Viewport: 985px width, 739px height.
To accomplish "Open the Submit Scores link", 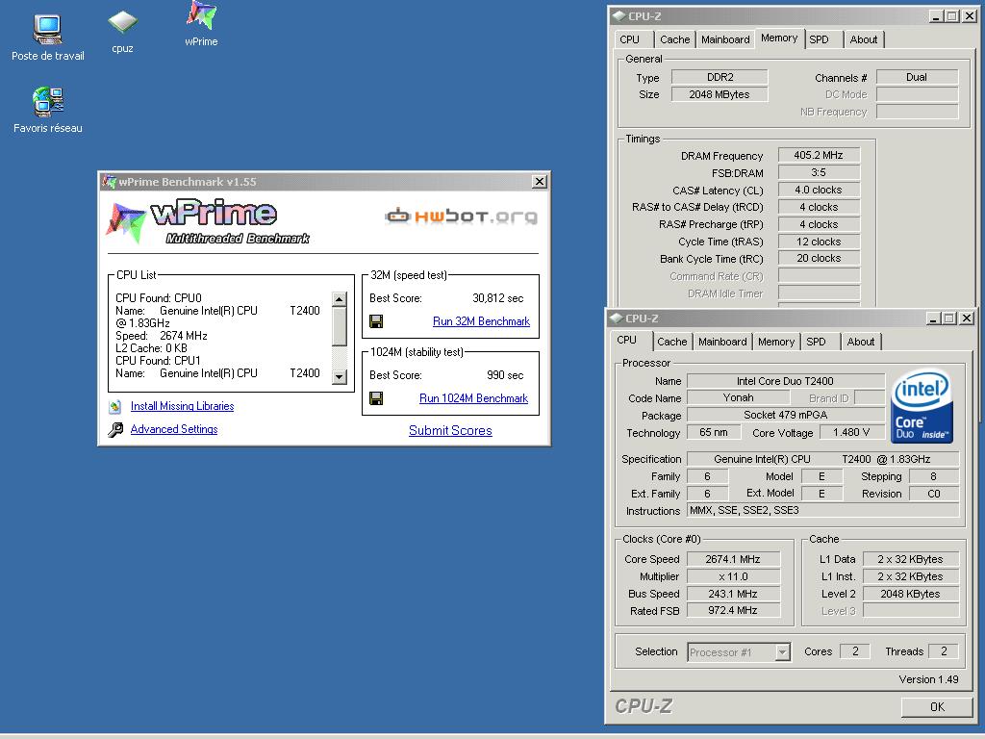I will 450,430.
